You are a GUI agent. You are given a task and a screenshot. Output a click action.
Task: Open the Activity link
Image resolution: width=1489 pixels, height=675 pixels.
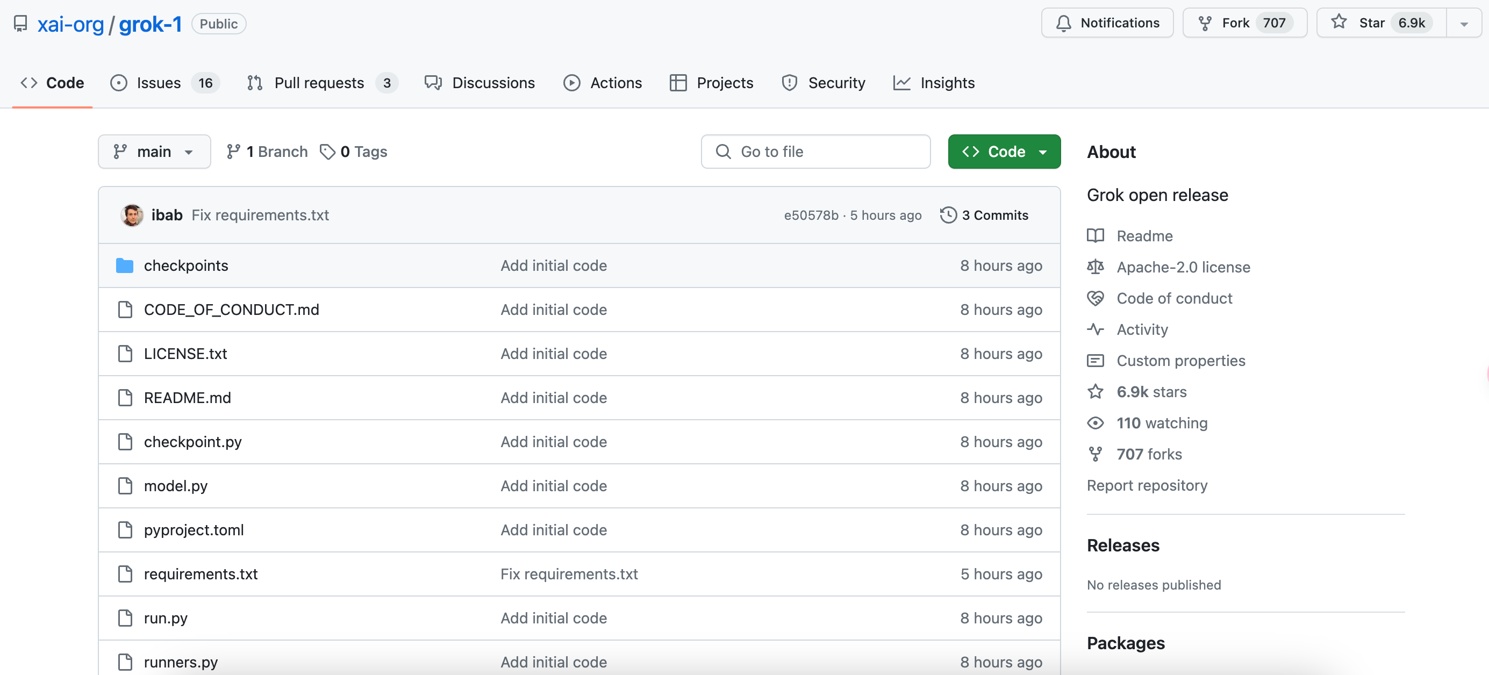coord(1142,329)
